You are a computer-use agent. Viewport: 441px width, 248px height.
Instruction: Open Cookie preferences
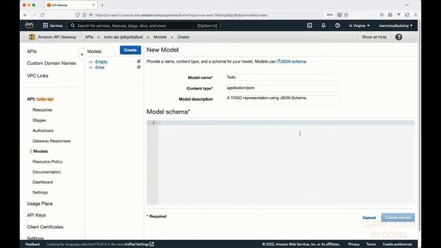(397, 245)
